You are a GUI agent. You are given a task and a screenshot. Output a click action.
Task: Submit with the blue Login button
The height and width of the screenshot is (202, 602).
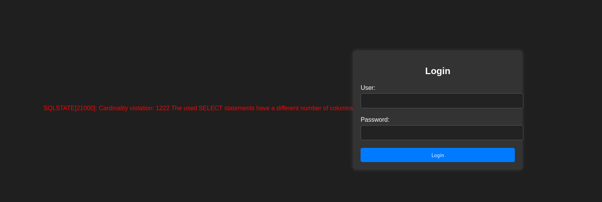click(438, 155)
